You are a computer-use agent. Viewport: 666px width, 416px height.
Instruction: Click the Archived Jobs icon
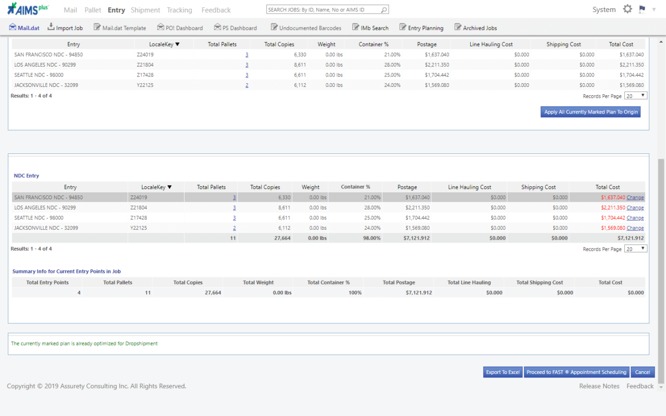coord(458,28)
